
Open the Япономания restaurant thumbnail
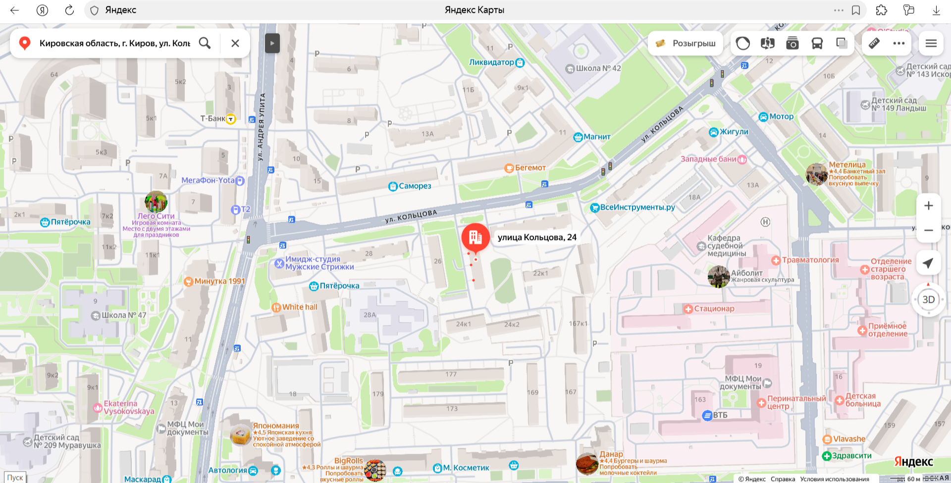(241, 435)
